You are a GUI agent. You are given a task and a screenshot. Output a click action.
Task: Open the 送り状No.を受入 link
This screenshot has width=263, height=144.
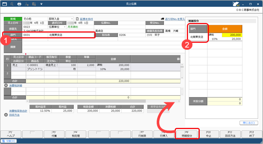tap(175, 19)
